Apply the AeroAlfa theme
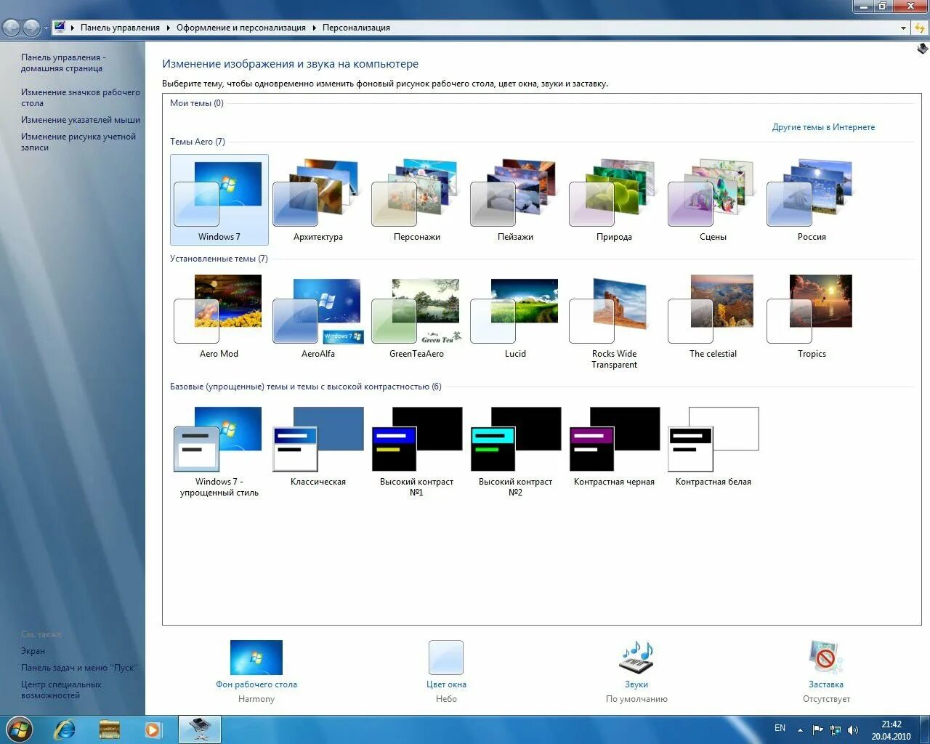930x744 pixels. pos(318,317)
